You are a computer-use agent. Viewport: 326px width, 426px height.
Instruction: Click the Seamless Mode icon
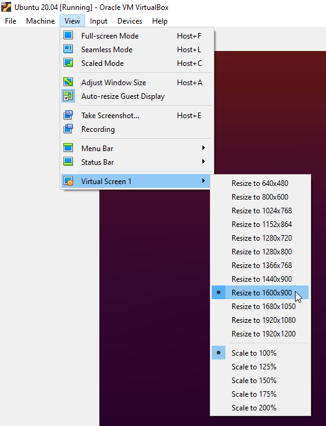(x=68, y=49)
